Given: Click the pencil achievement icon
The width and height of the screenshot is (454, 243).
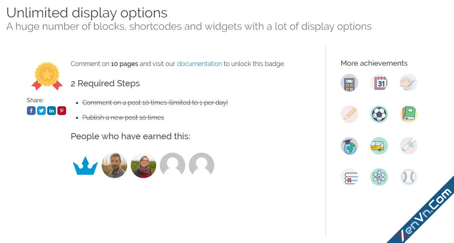Looking at the screenshot, I should tap(349, 114).
